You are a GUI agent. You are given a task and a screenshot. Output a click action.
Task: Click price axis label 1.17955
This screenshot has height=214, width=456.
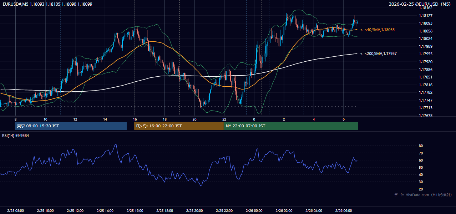coord(426,54)
